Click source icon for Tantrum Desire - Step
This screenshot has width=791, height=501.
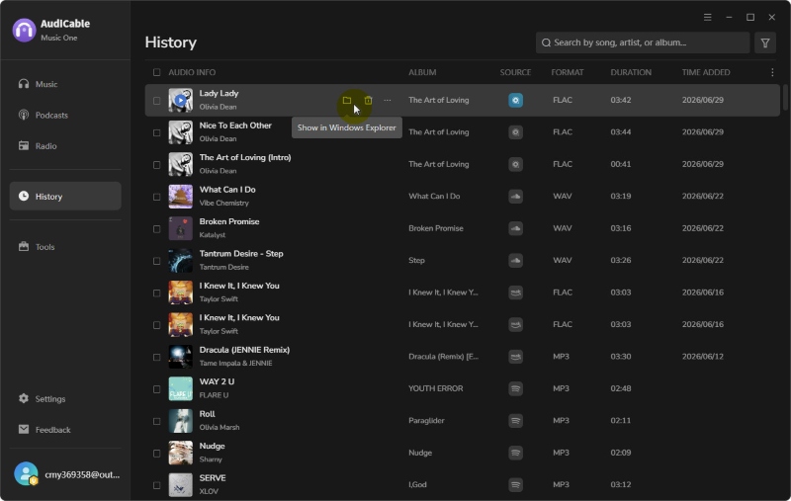pyautogui.click(x=515, y=261)
